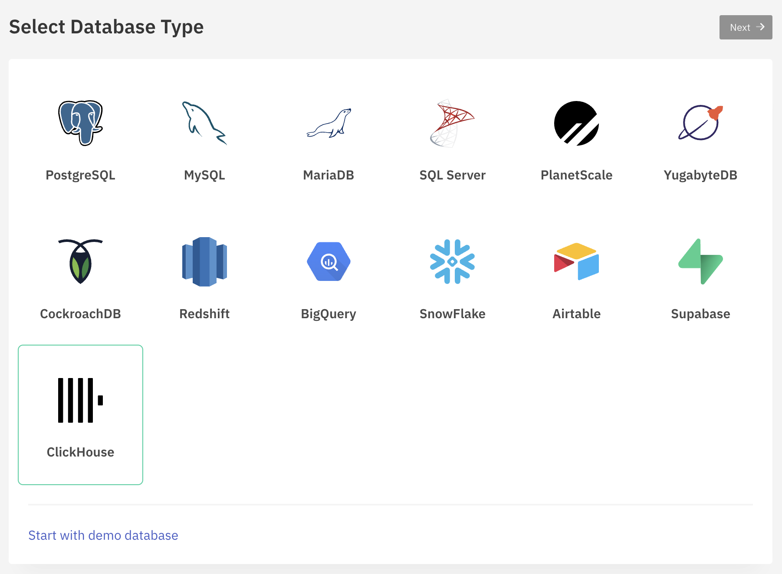Choose the ClickHouse bars icon
782x574 pixels.
coord(81,400)
